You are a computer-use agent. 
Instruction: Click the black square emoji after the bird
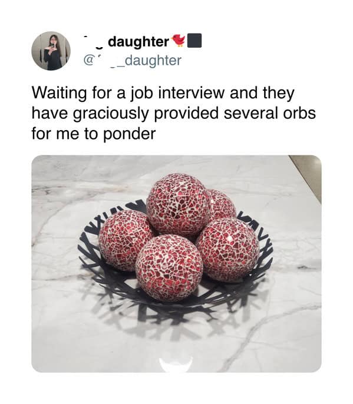(x=194, y=41)
